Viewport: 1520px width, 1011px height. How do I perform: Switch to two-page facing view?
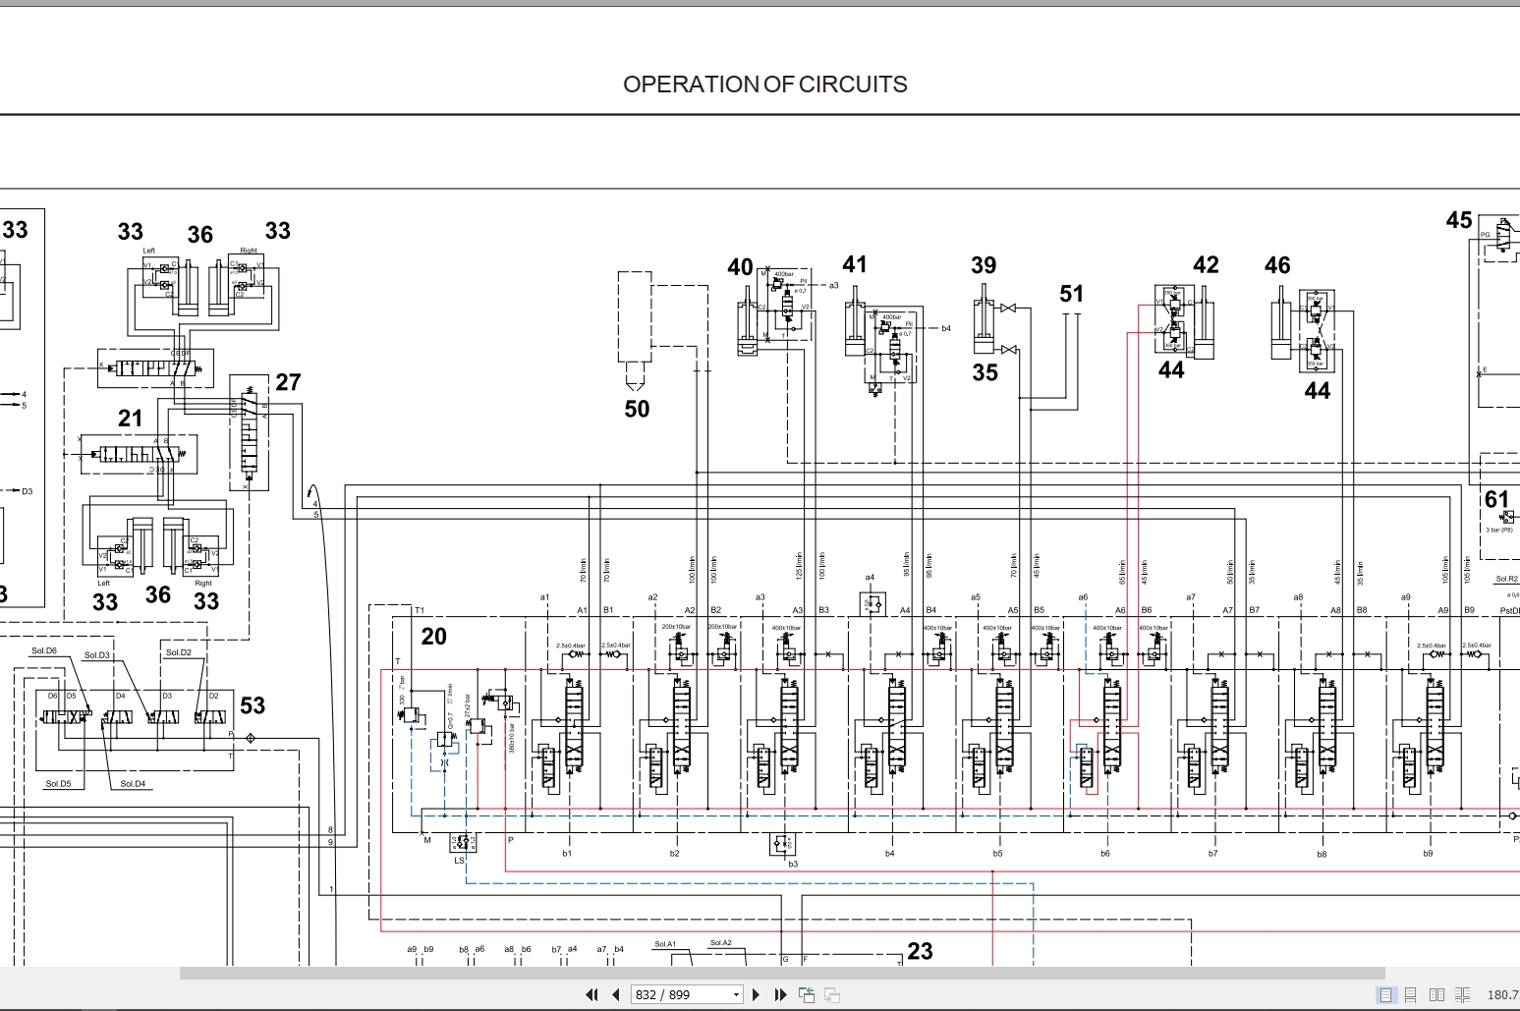coord(1436,994)
